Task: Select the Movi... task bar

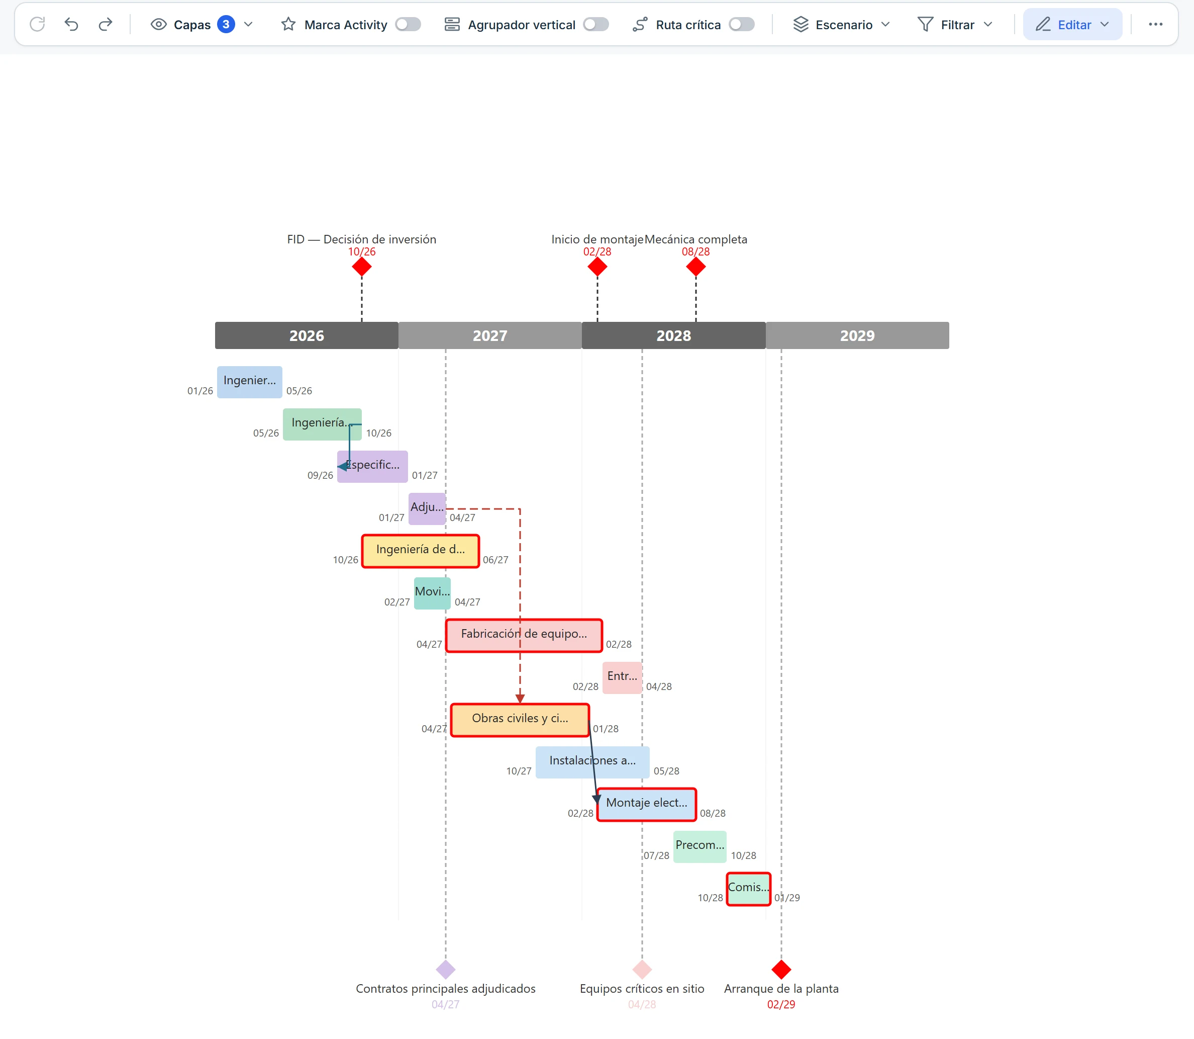Action: pos(432,594)
